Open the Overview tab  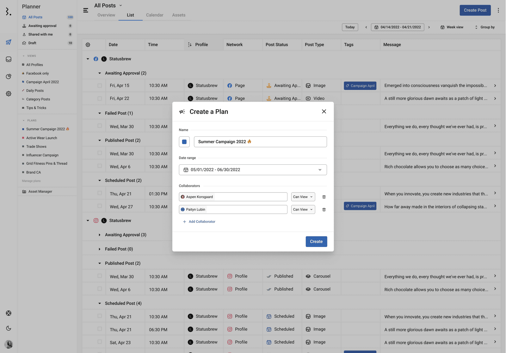pos(106,15)
